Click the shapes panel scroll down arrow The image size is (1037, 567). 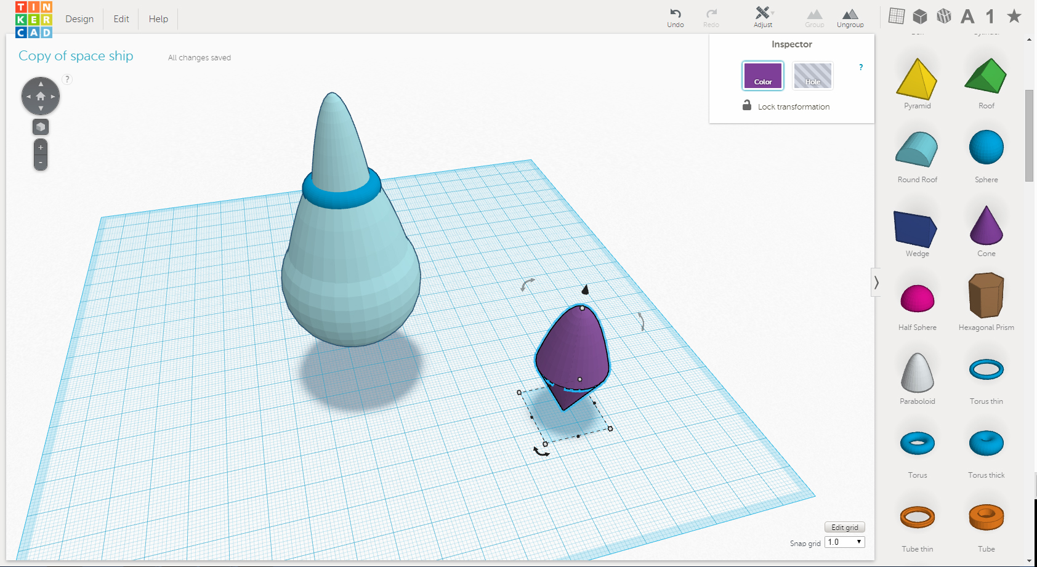tap(1029, 561)
